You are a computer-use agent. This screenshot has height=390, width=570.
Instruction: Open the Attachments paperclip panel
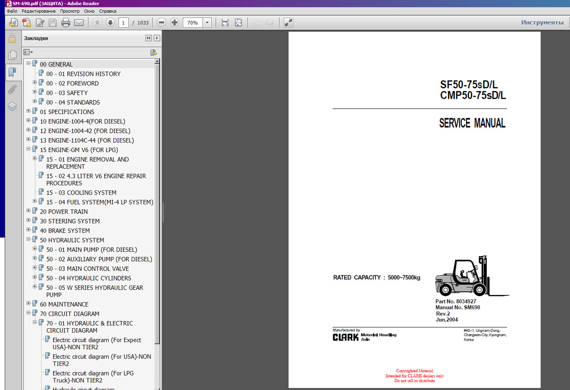pos(12,89)
